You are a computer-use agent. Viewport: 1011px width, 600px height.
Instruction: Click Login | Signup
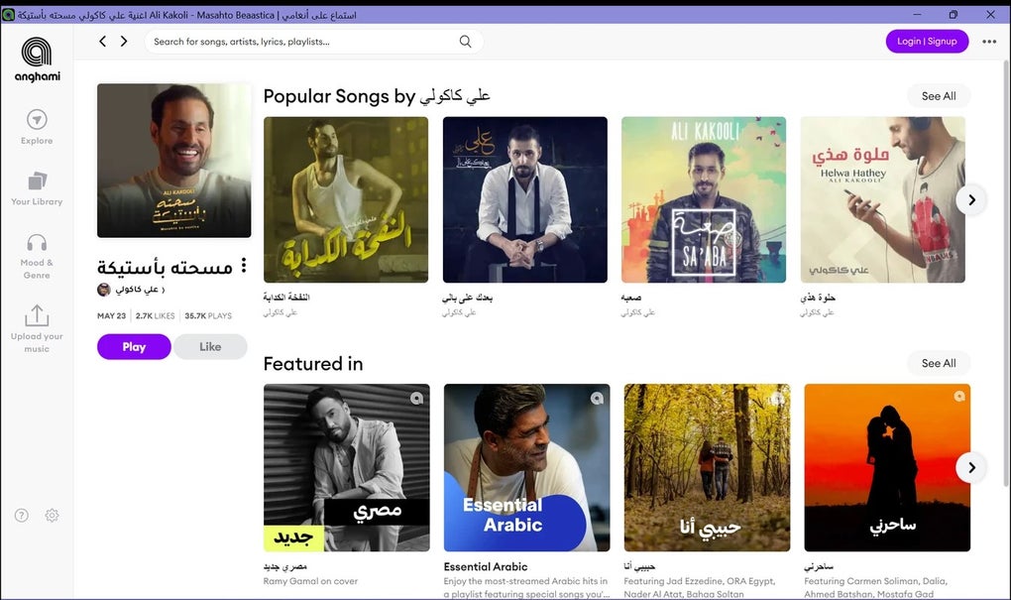coord(927,41)
